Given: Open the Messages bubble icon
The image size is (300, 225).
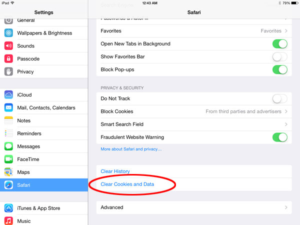Looking at the screenshot, I should 8,146.
